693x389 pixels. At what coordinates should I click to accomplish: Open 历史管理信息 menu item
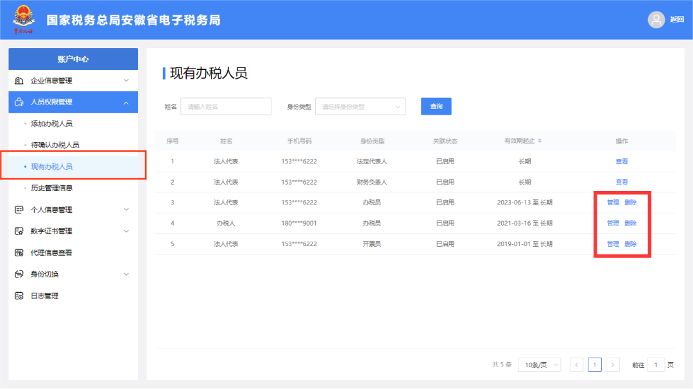point(52,188)
